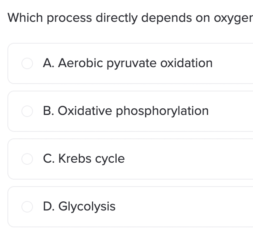The height and width of the screenshot is (243, 253).
Task: Click the "Krebs cycle" answer label
Action: point(91,159)
